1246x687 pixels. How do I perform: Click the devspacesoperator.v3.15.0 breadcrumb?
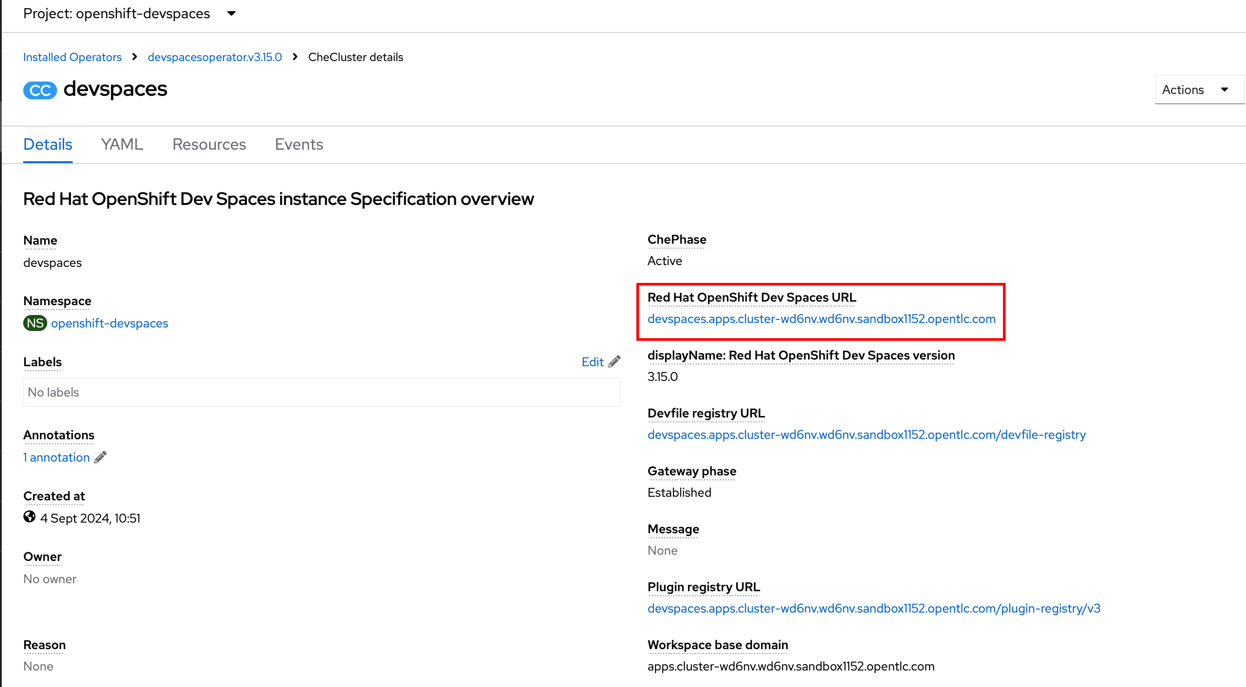(215, 57)
